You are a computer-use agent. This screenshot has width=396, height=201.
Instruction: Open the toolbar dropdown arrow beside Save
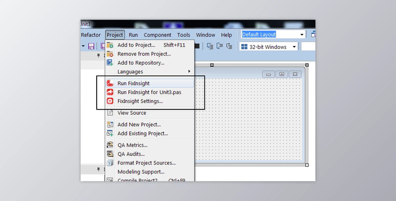coord(83,46)
